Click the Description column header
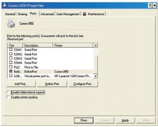 tap(38, 45)
